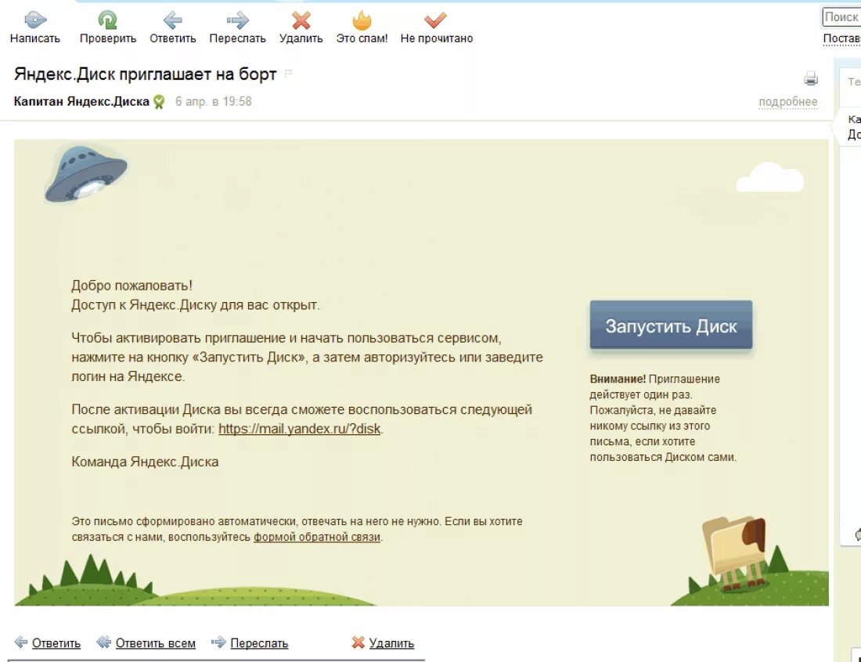Click the bottom Ответить всем double-arrow icon
Image resolution: width=861 pixels, height=662 pixels.
click(104, 642)
